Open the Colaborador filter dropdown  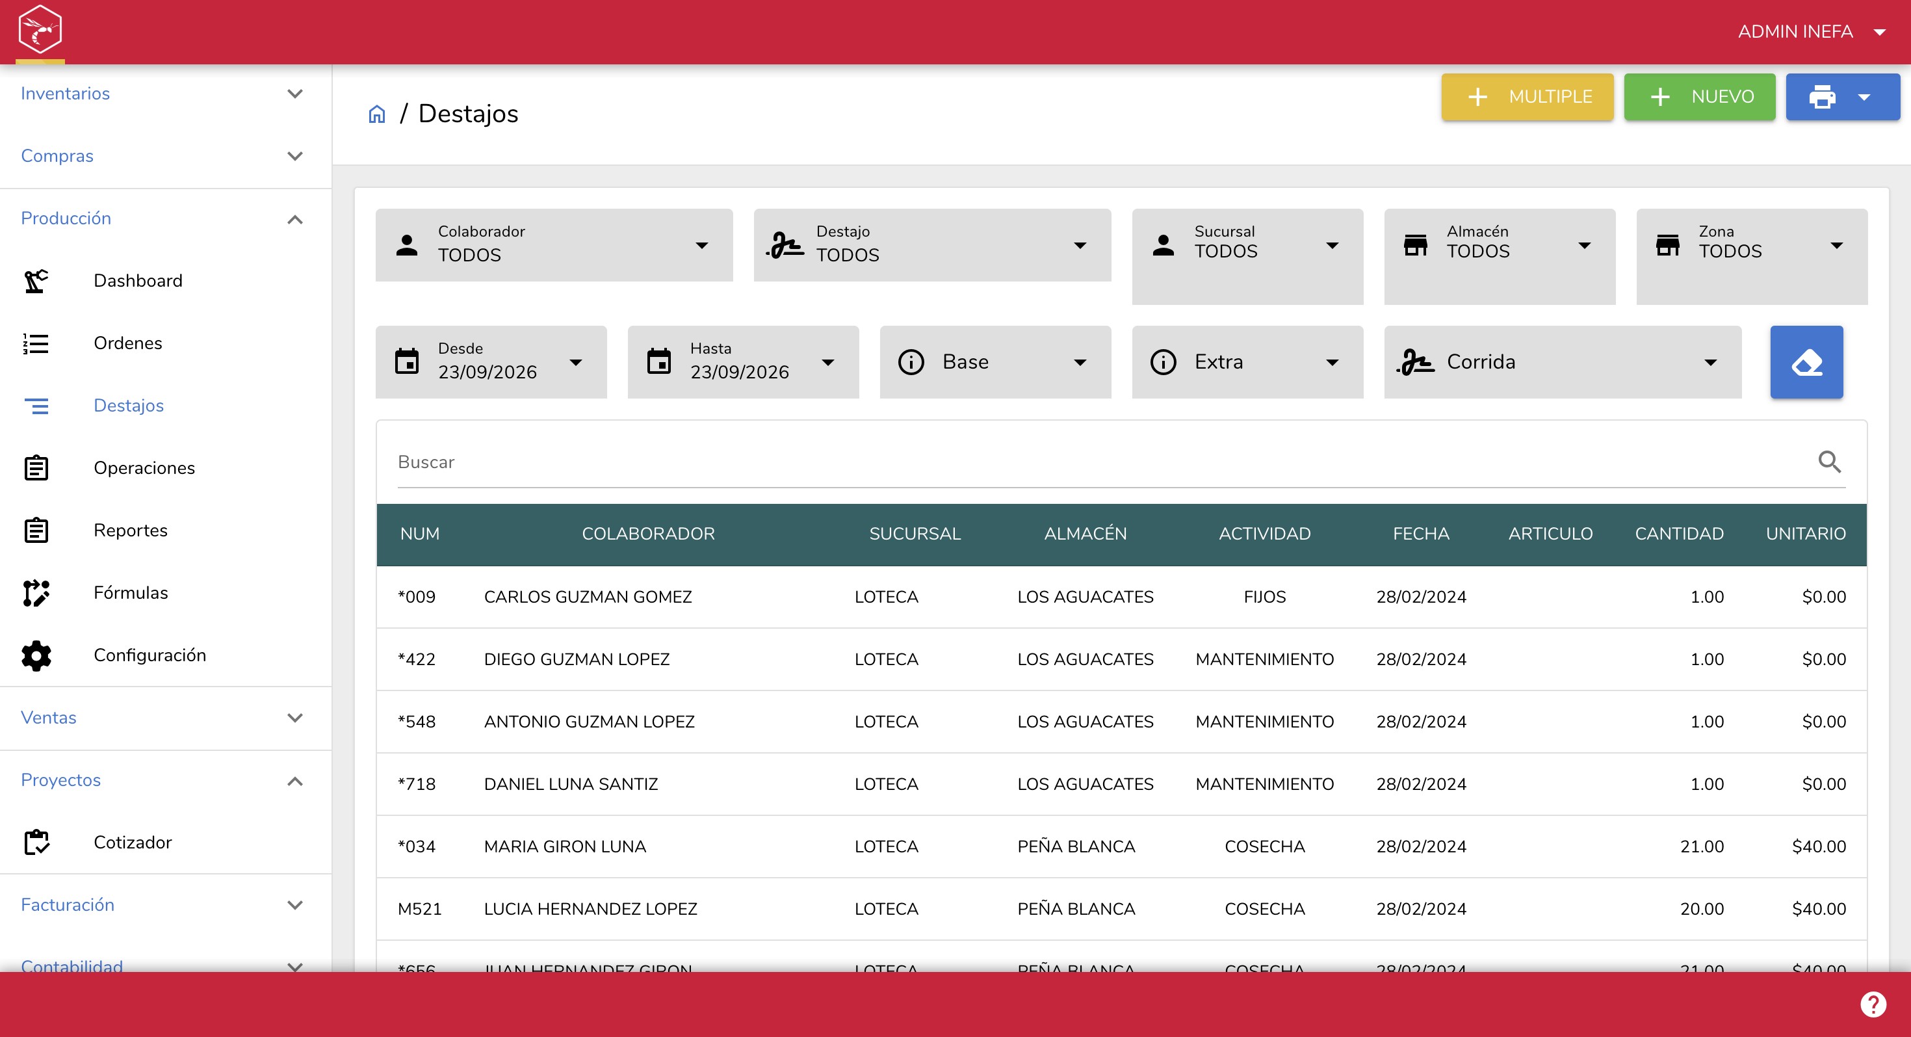point(554,245)
